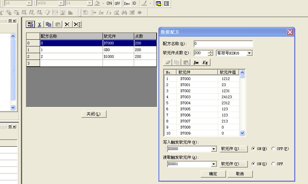Screen dimensions: 308x184
Task: Click the delete-all icon in recipe toolbar
Action: pyautogui.click(x=77, y=24)
